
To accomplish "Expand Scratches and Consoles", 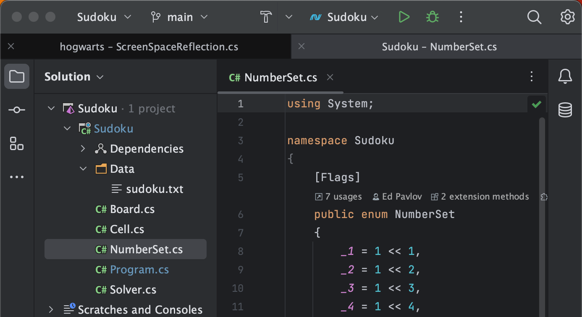I will (51, 310).
